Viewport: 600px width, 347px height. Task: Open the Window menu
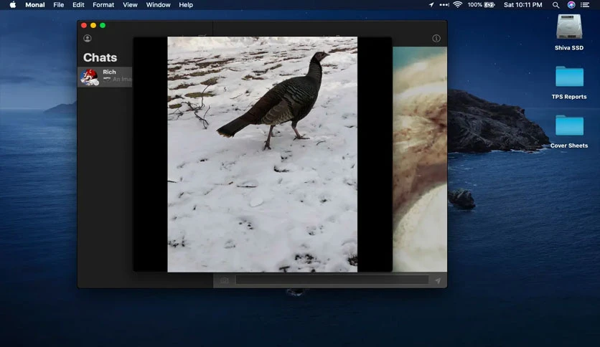tap(158, 5)
